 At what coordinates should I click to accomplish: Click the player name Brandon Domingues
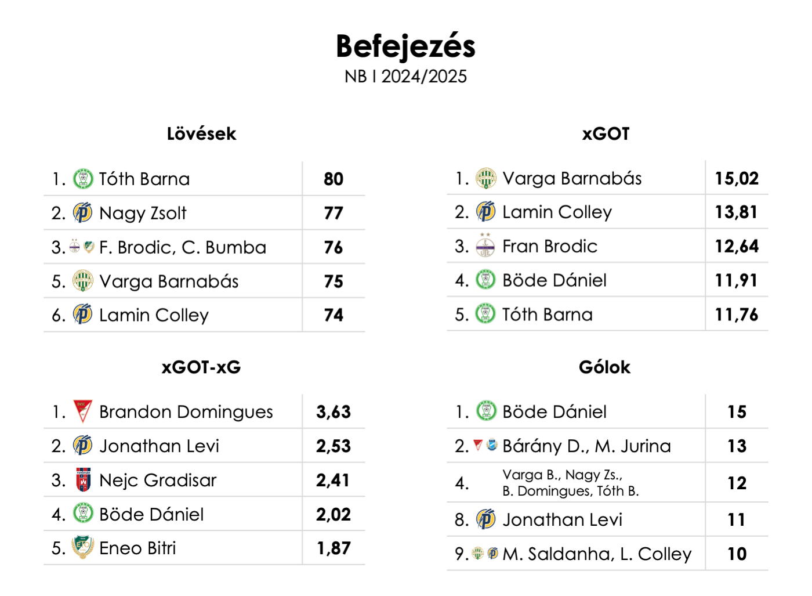pyautogui.click(x=186, y=412)
